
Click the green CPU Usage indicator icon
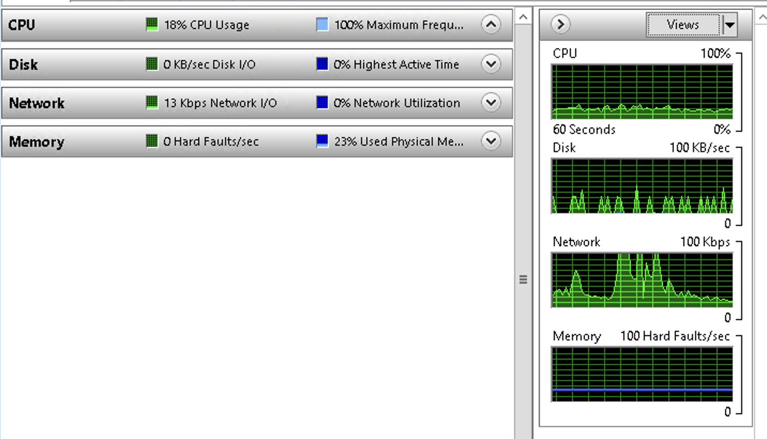152,25
